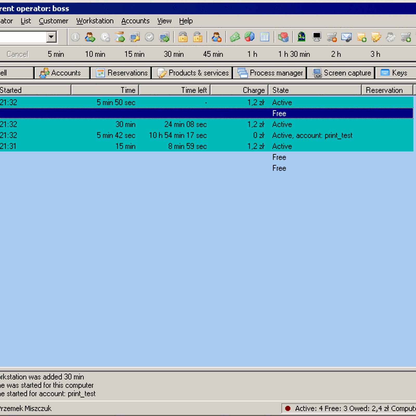This screenshot has width=416, height=416.
Task: Add 5 min time
Action: (56, 54)
